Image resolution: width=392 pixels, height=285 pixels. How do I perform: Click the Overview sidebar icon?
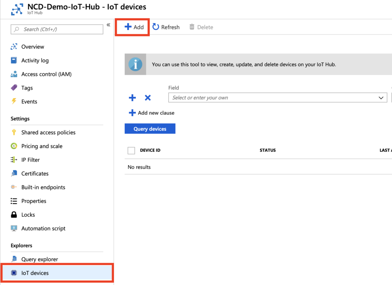pyautogui.click(x=14, y=46)
